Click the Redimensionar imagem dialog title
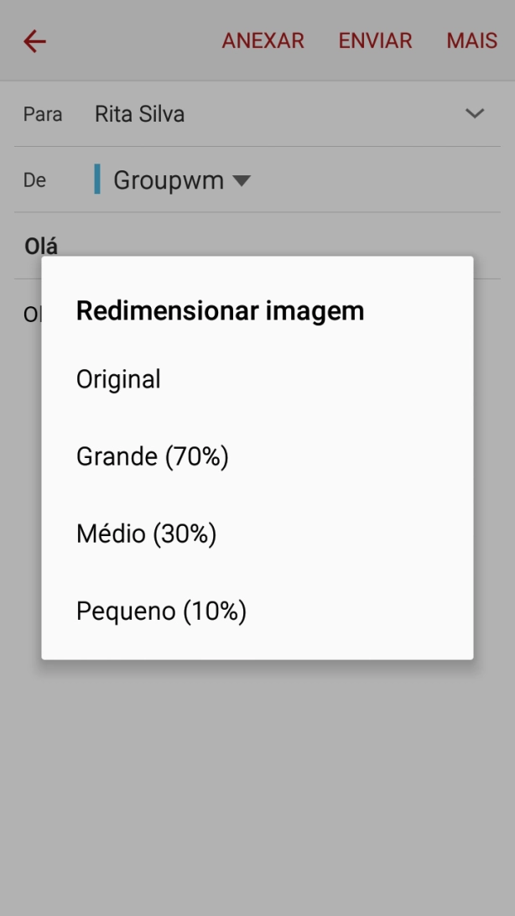 click(220, 310)
